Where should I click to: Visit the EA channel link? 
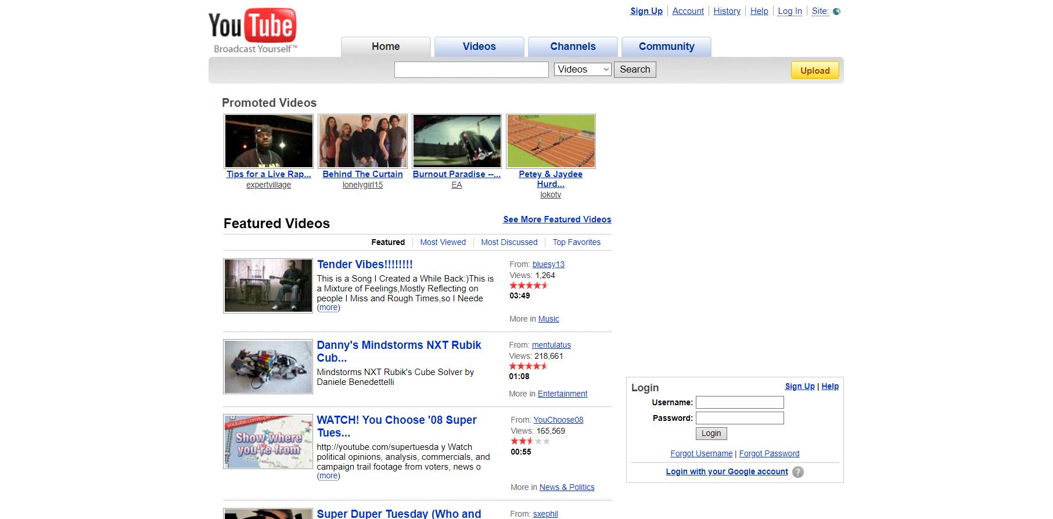click(x=457, y=185)
